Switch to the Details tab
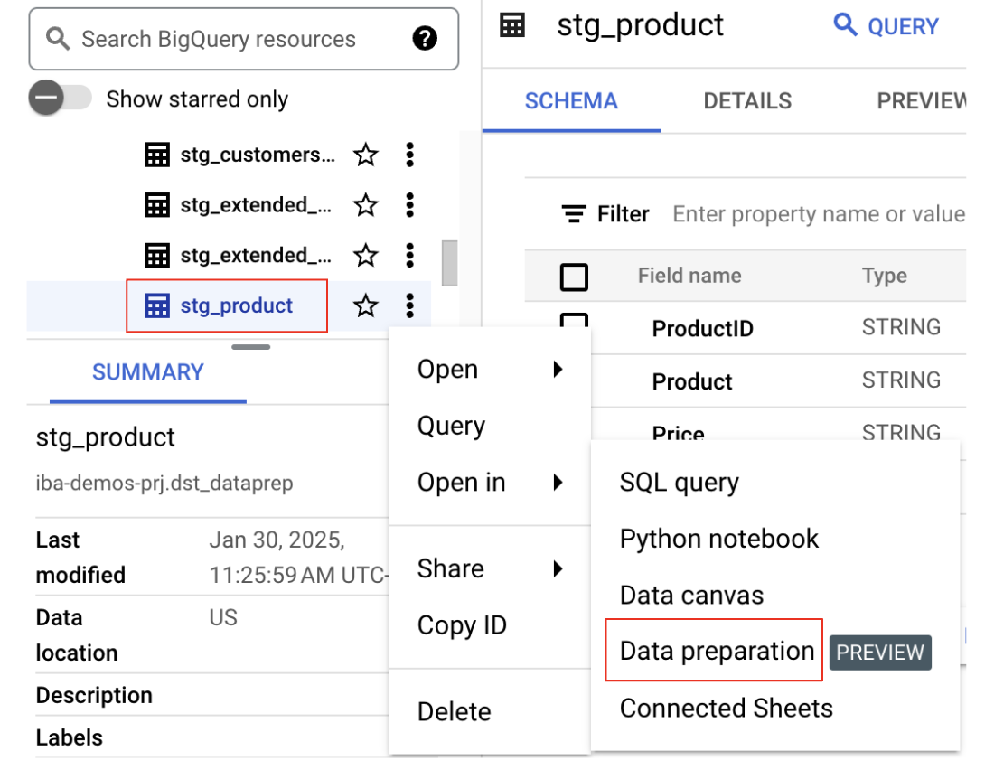The width and height of the screenshot is (985, 770). (747, 101)
